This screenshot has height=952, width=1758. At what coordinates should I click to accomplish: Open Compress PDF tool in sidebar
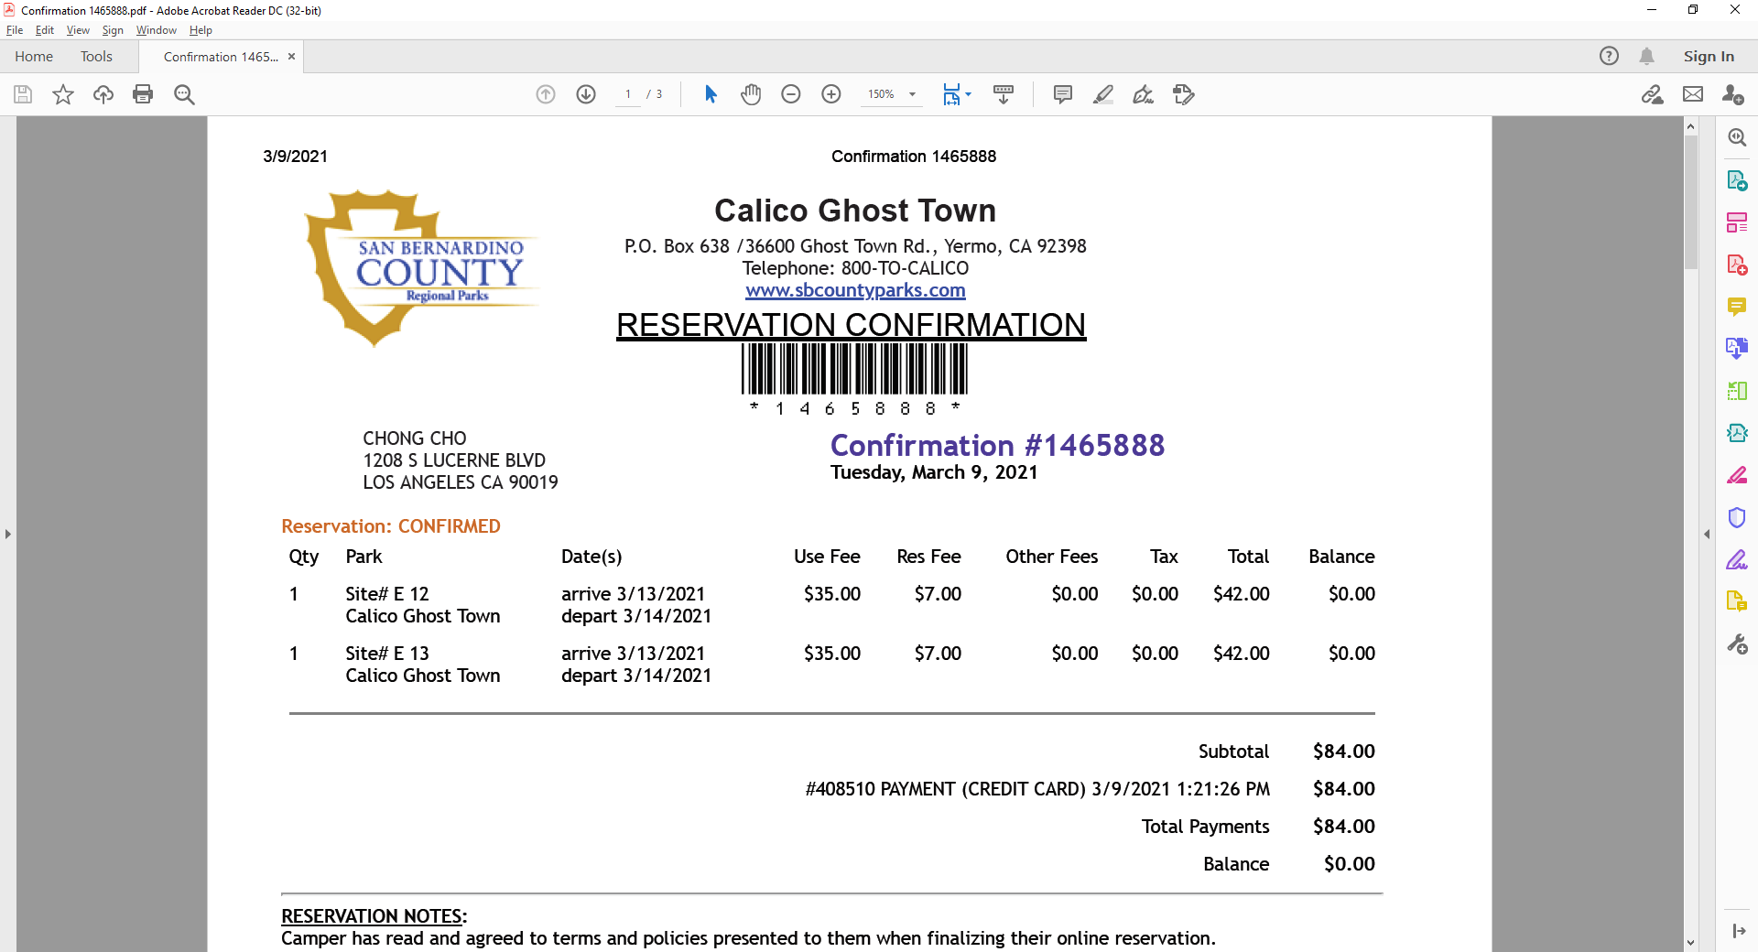[1737, 433]
